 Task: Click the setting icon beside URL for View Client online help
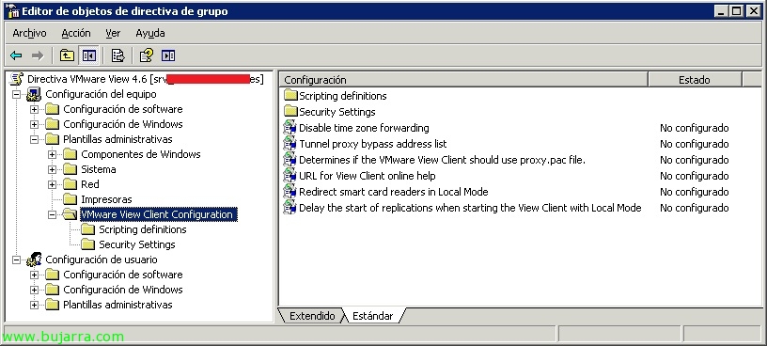click(290, 176)
